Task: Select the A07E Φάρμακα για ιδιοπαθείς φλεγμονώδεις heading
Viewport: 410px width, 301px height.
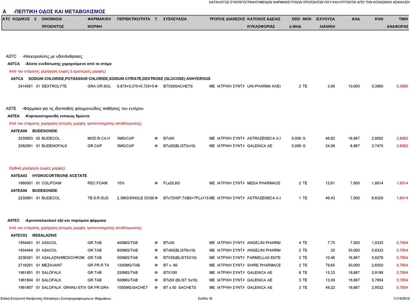Action: [74, 108]
